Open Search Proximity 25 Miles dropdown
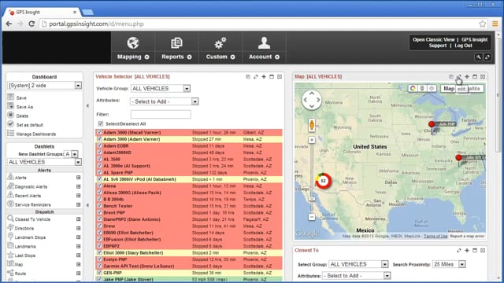 [x=461, y=264]
